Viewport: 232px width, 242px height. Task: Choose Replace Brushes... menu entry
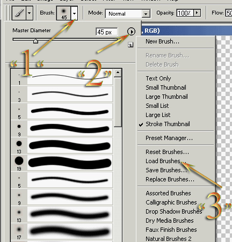[x=170, y=179]
